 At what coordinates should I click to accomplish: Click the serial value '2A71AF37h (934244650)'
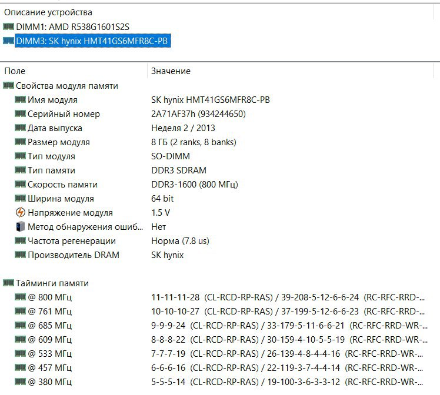coord(198,114)
